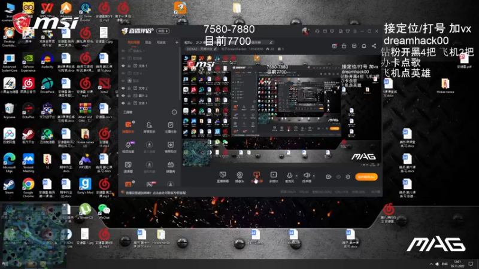Edit the stream title pencil icon
The height and width of the screenshot is (269, 479).
pos(271,42)
